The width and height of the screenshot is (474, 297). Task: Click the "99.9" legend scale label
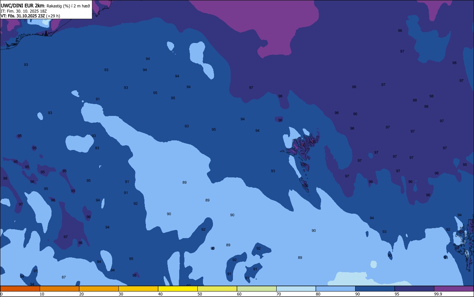[438, 294]
